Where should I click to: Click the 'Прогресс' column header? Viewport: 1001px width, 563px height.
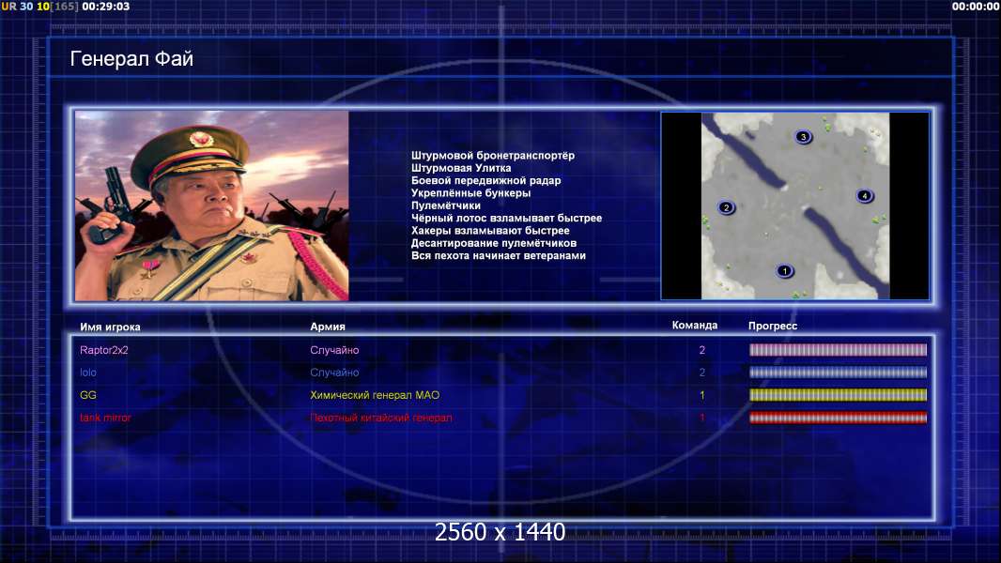(x=773, y=326)
